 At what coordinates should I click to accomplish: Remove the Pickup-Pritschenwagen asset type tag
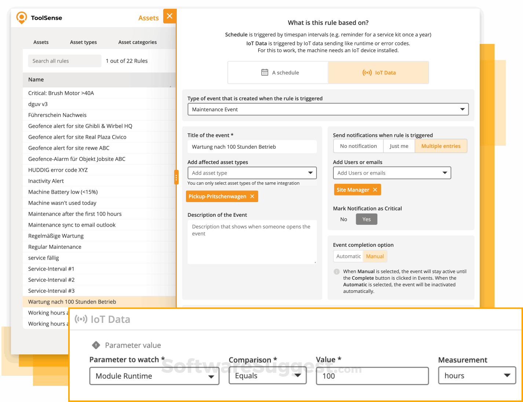252,196
